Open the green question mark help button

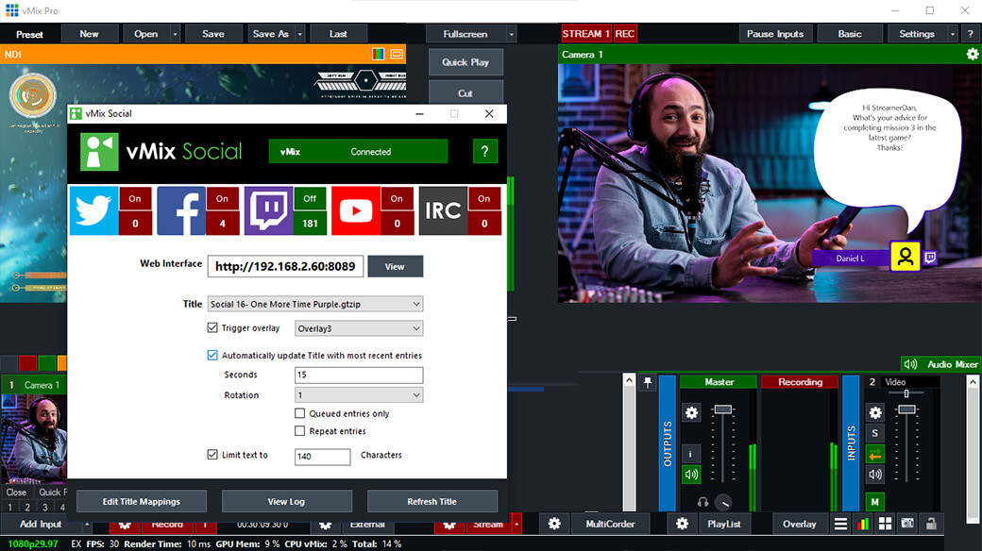[484, 151]
